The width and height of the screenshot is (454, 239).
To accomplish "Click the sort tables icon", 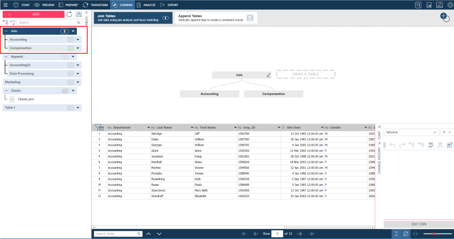I will [x=12, y=22].
